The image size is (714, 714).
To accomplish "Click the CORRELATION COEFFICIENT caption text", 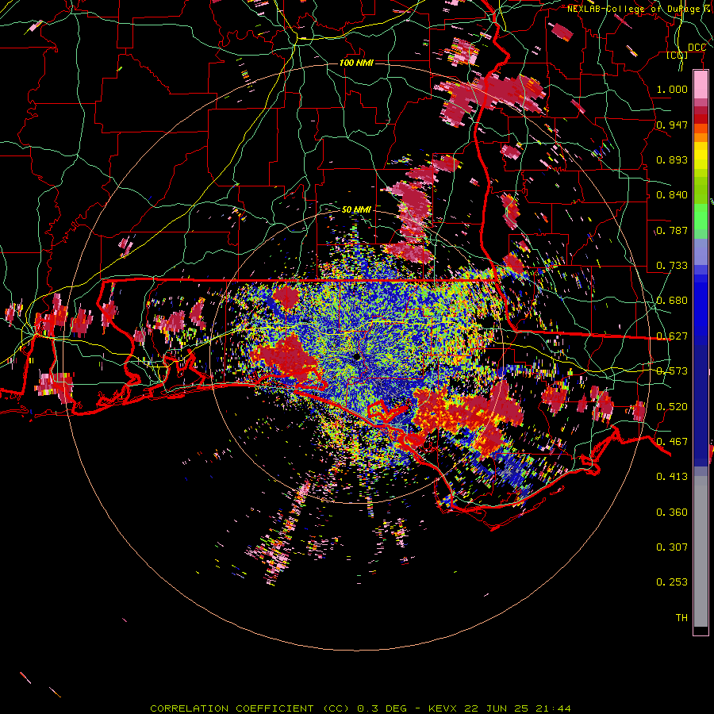I will click(x=232, y=708).
